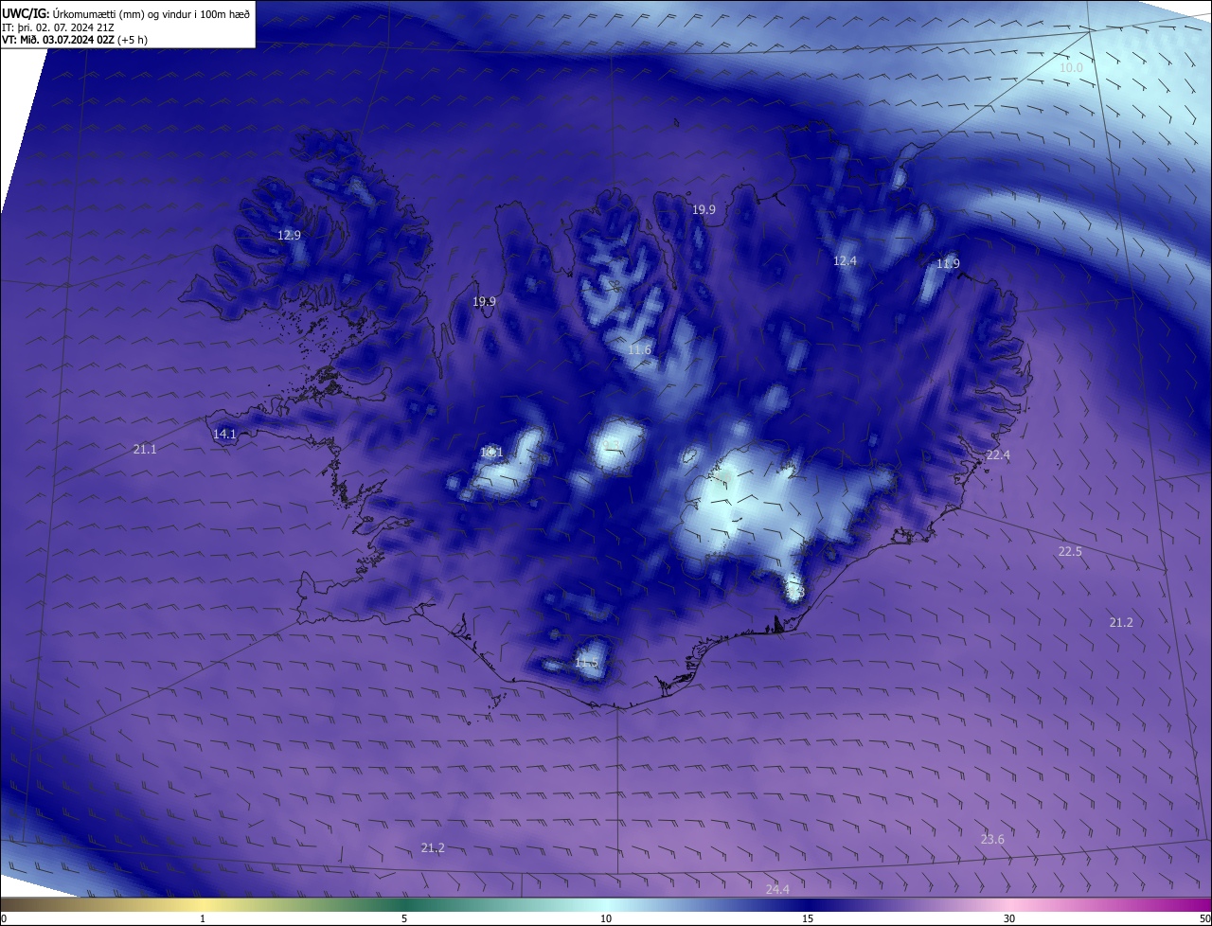
Task: Click the 12.9 value over the Westfjords
Action: 289,235
